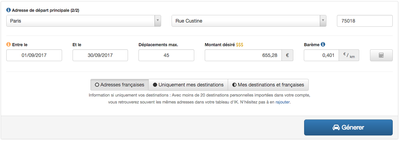The width and height of the screenshot is (399, 141).
Task: Focus the Entre le date field
Action: click(34, 56)
